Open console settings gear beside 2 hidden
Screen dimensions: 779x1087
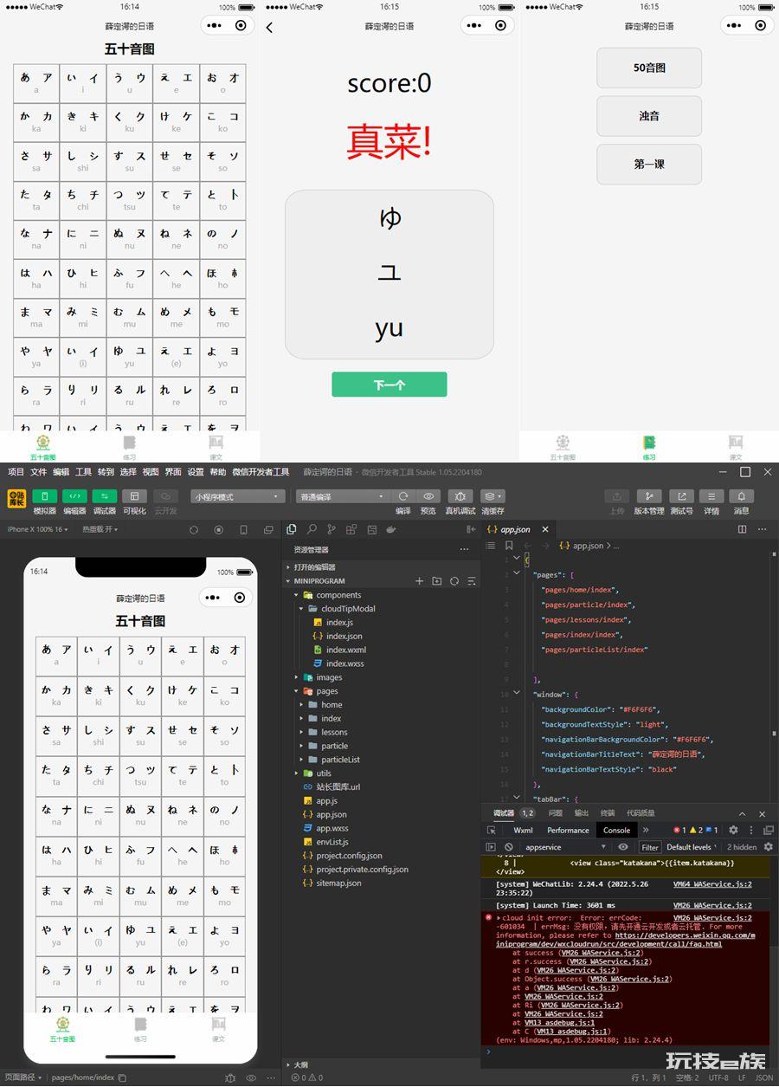click(768, 847)
